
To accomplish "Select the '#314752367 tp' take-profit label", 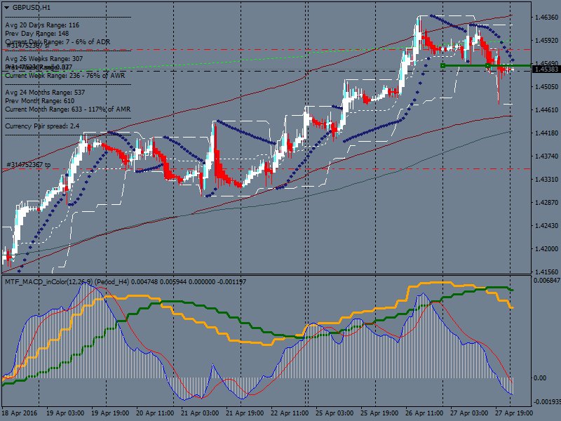I will pyautogui.click(x=28, y=165).
